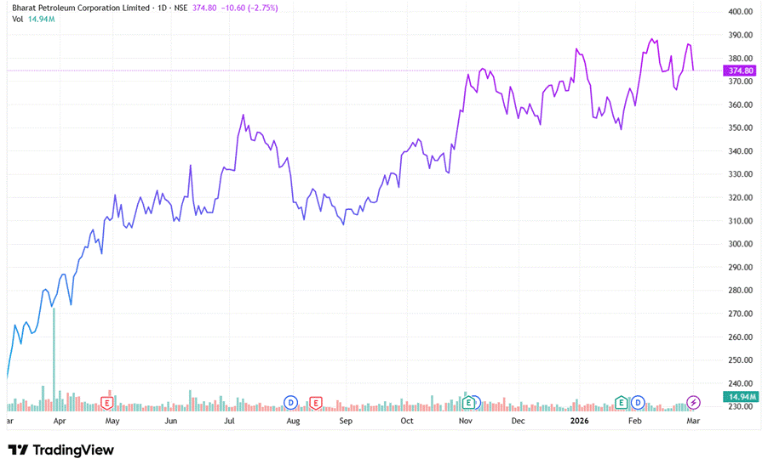Click the blue dividend marker near February
Viewport: 768px width, 470px height.
coord(637,402)
